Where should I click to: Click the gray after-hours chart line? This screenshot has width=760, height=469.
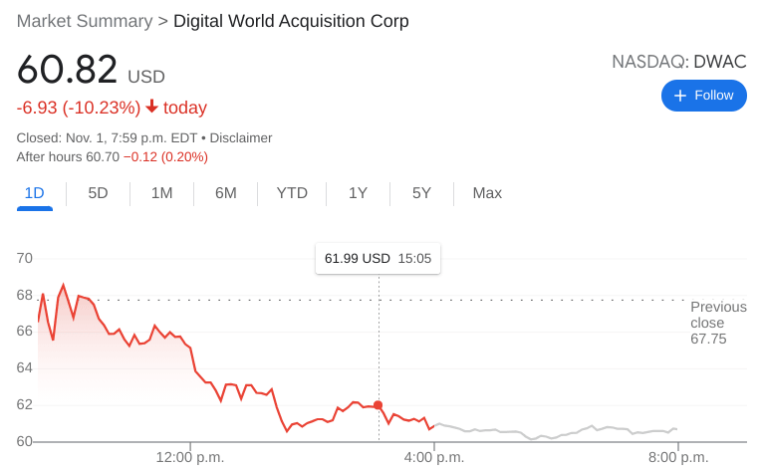(558, 432)
